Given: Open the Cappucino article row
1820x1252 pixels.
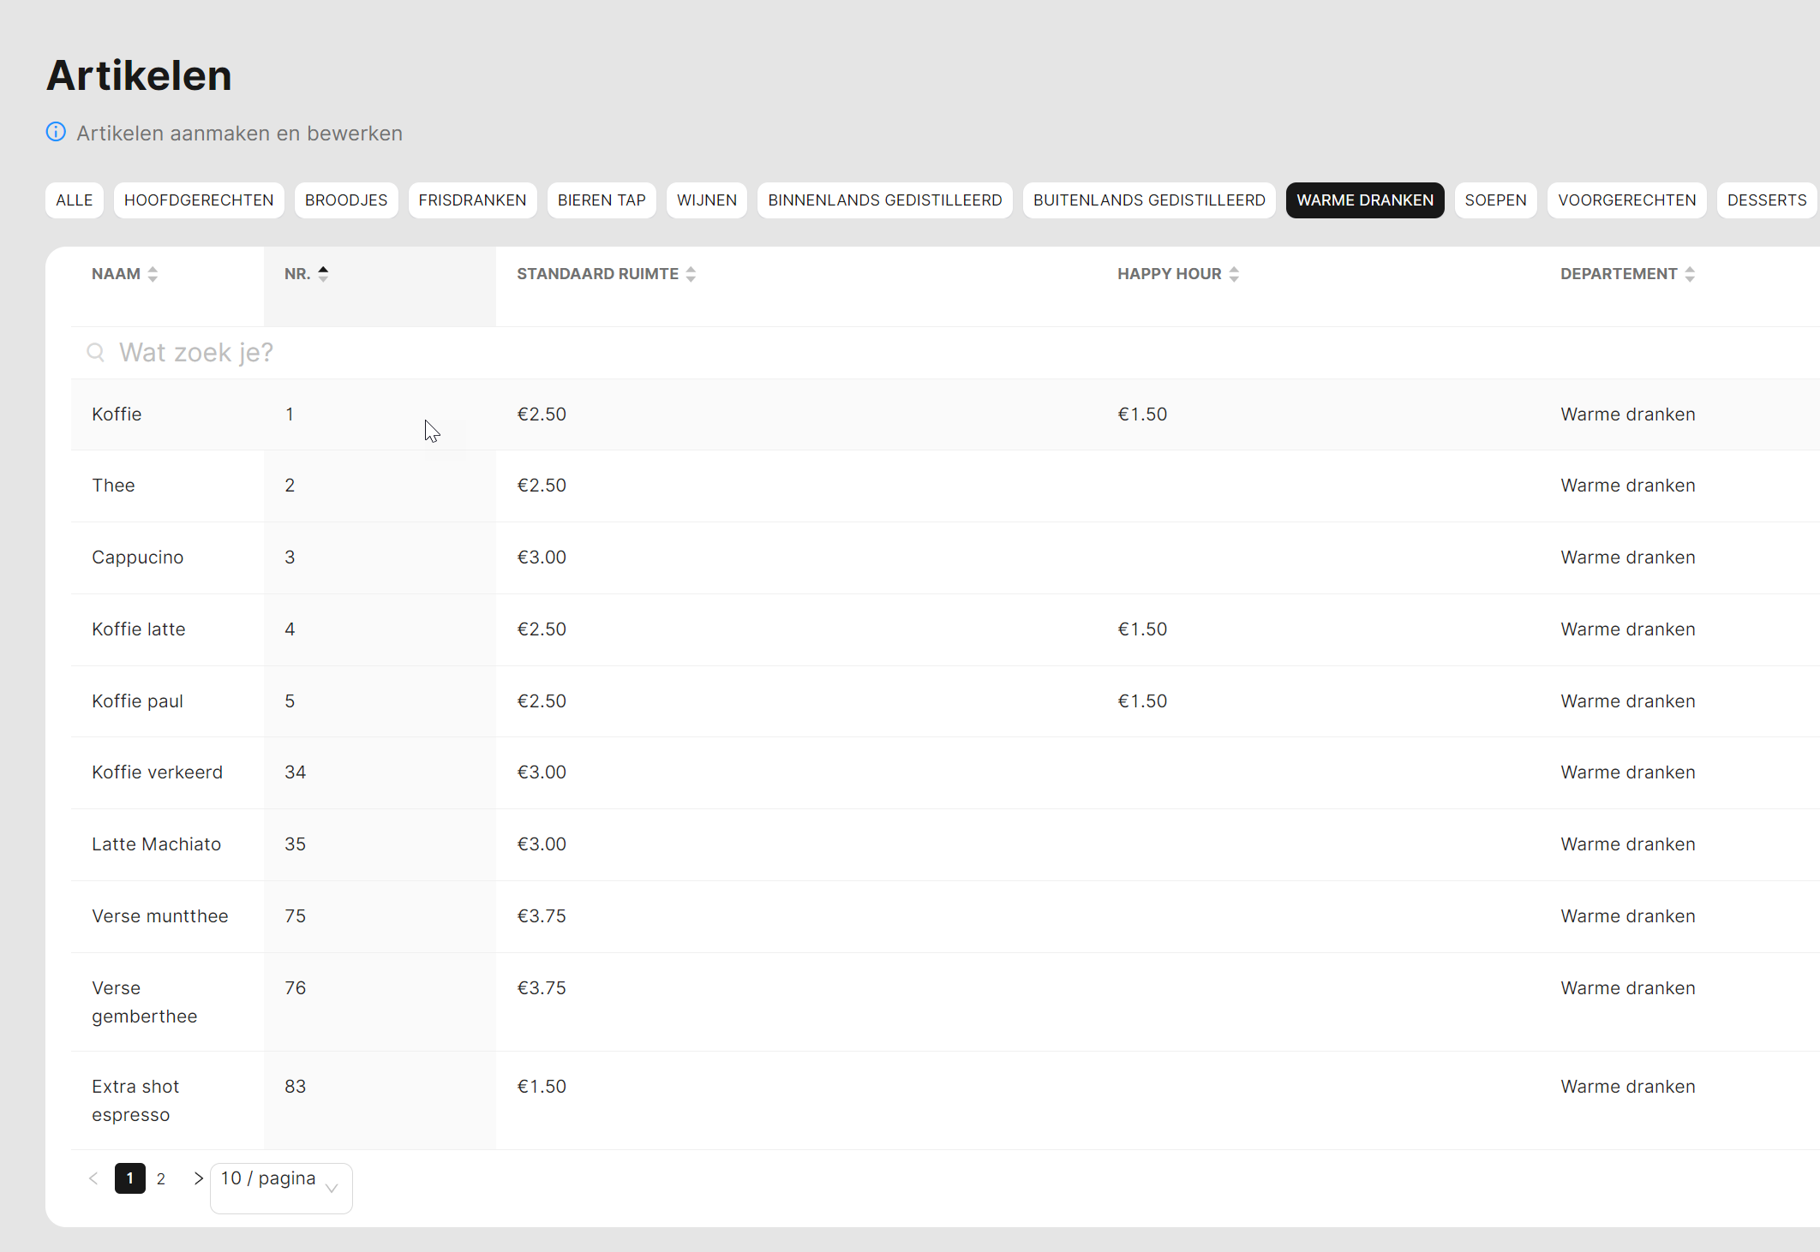Looking at the screenshot, I should click(137, 557).
